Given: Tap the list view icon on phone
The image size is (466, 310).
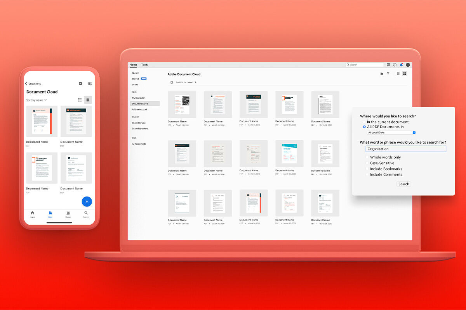Looking at the screenshot, I should click(x=80, y=100).
